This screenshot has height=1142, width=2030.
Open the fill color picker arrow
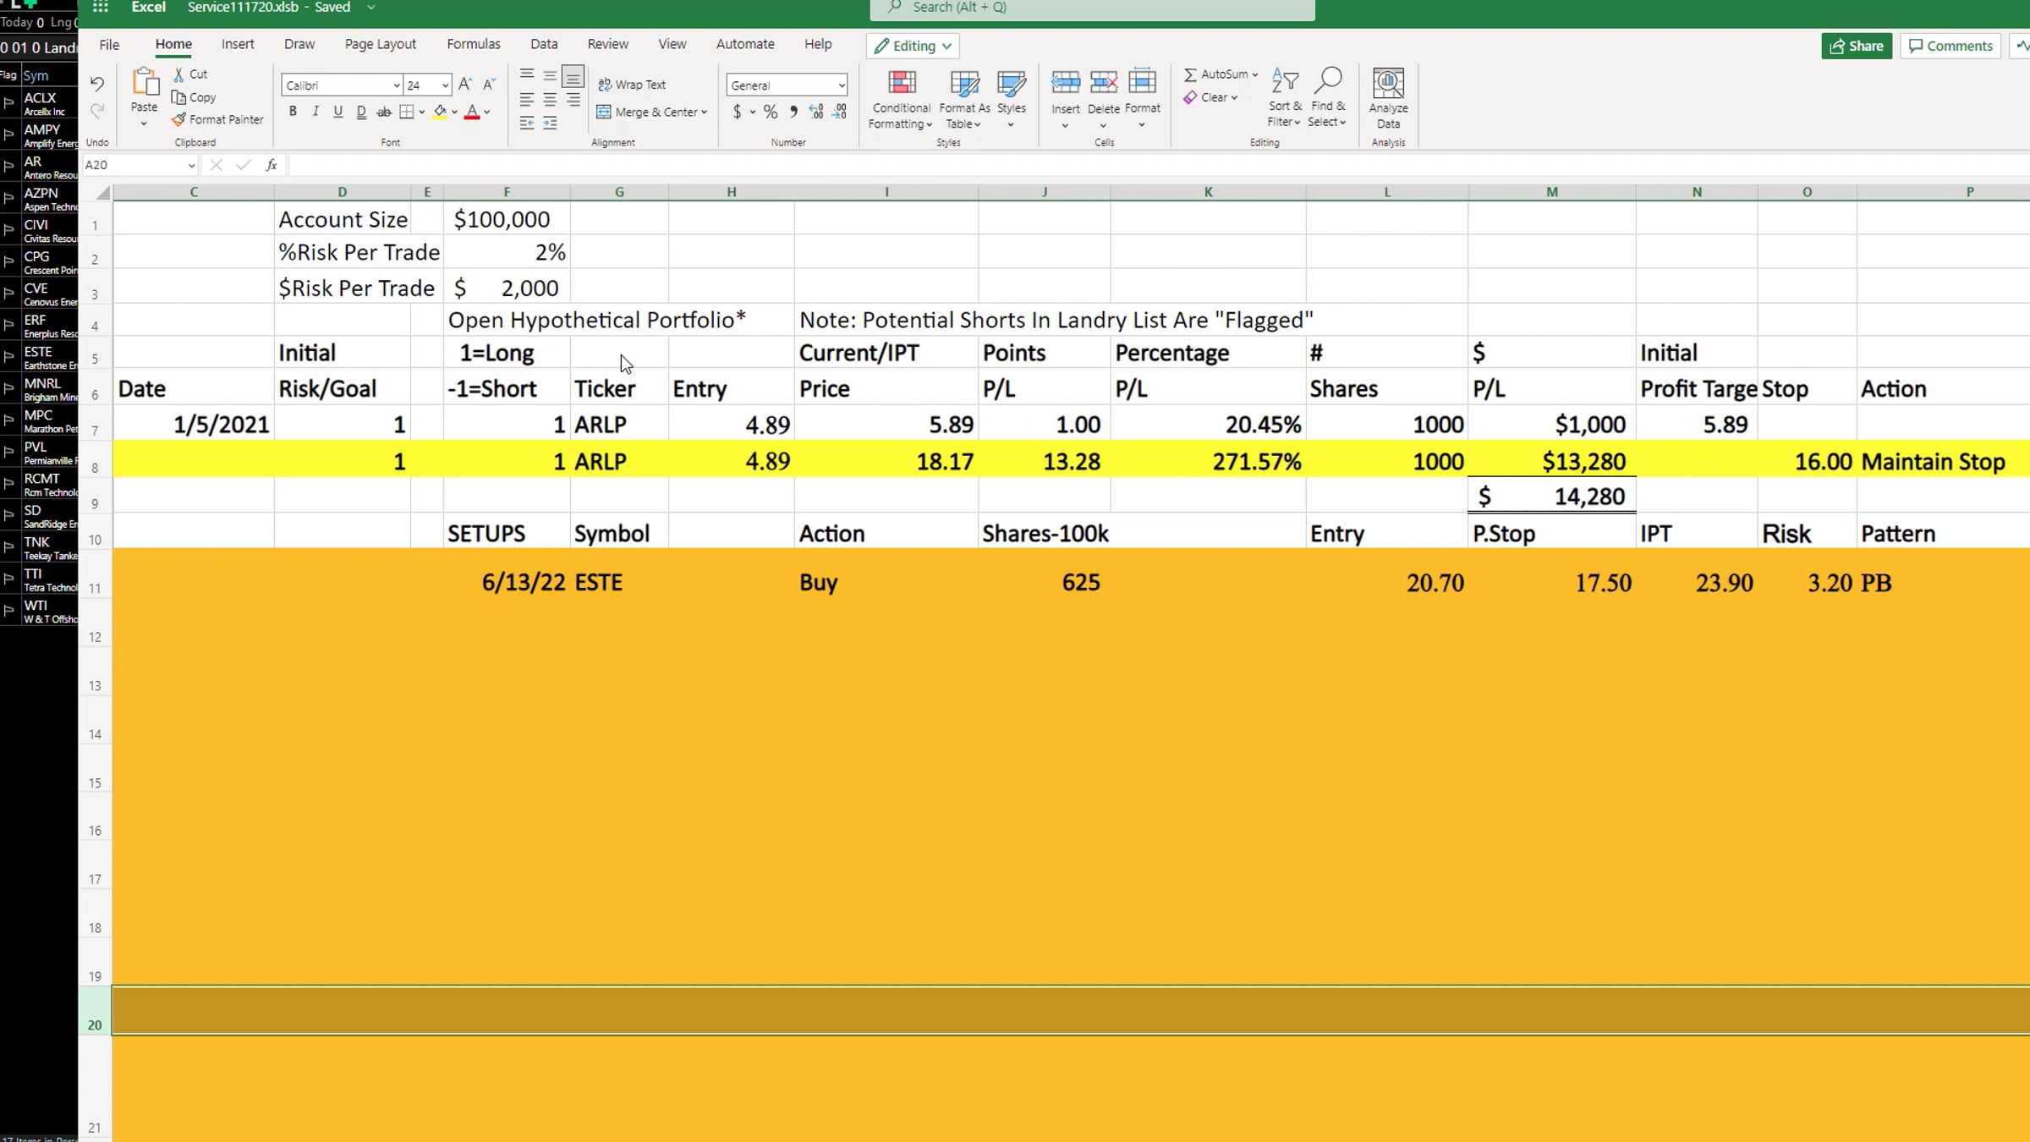pos(455,112)
